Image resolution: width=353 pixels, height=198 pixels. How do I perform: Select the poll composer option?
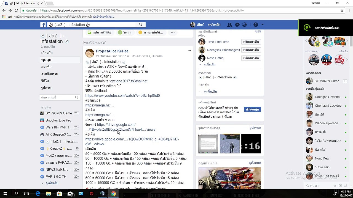pos(125,32)
